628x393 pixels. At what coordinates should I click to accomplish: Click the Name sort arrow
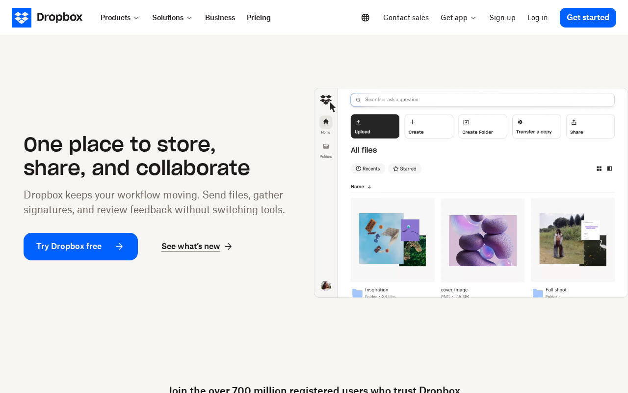[x=369, y=187]
